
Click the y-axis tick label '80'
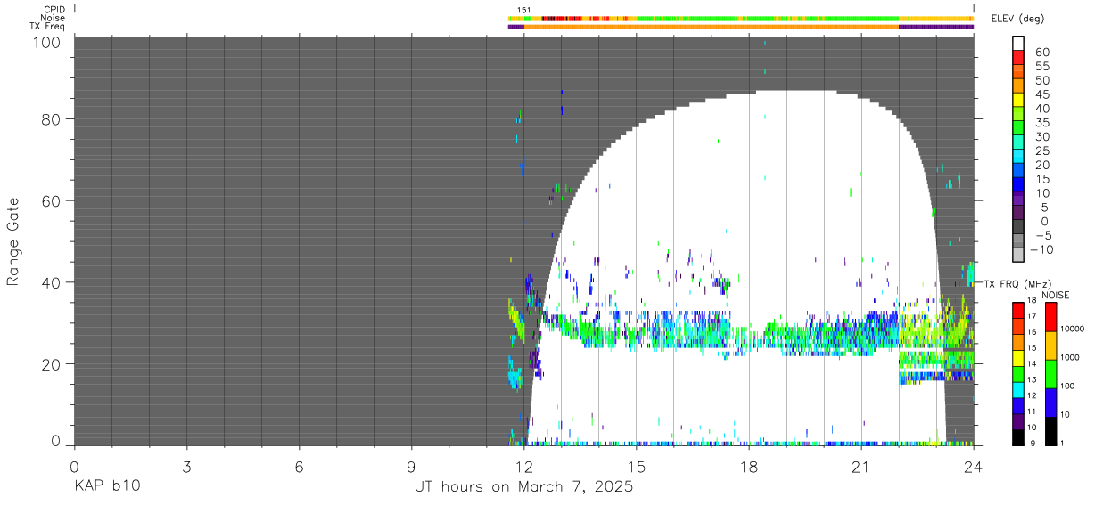coord(50,119)
